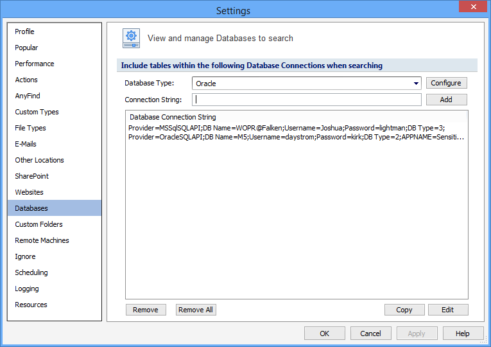Viewport: 491px width, 347px height.
Task: Select the OracleSQLAPI connection string row
Action: pyautogui.click(x=296, y=137)
